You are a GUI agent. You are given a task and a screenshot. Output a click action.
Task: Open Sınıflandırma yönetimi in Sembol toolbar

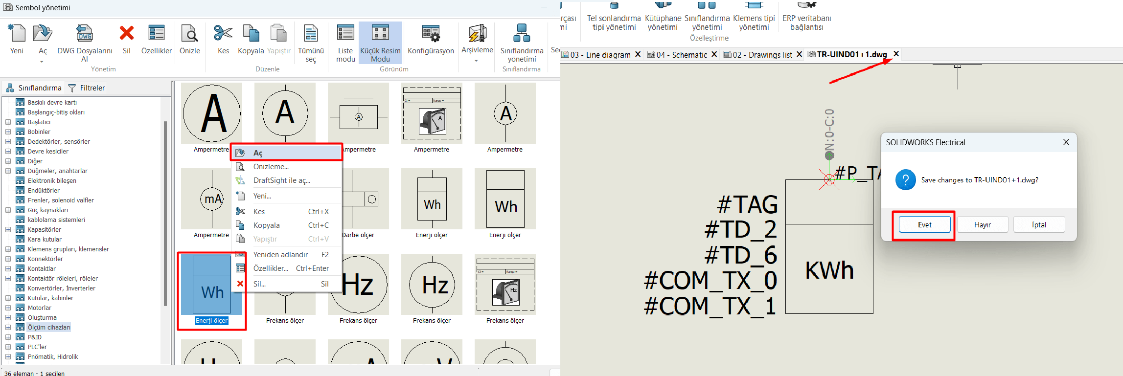coord(522,33)
